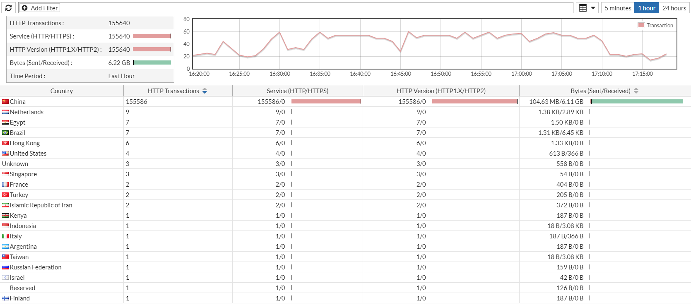Select the 1 hour time range
Viewport: 691px width, 305px height.
pyautogui.click(x=646, y=8)
